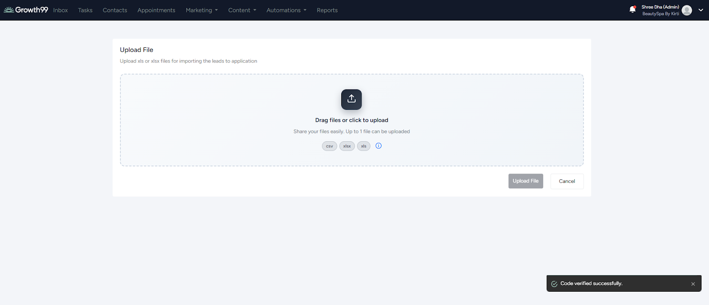Click the Cancel button
This screenshot has width=709, height=305.
tap(567, 181)
